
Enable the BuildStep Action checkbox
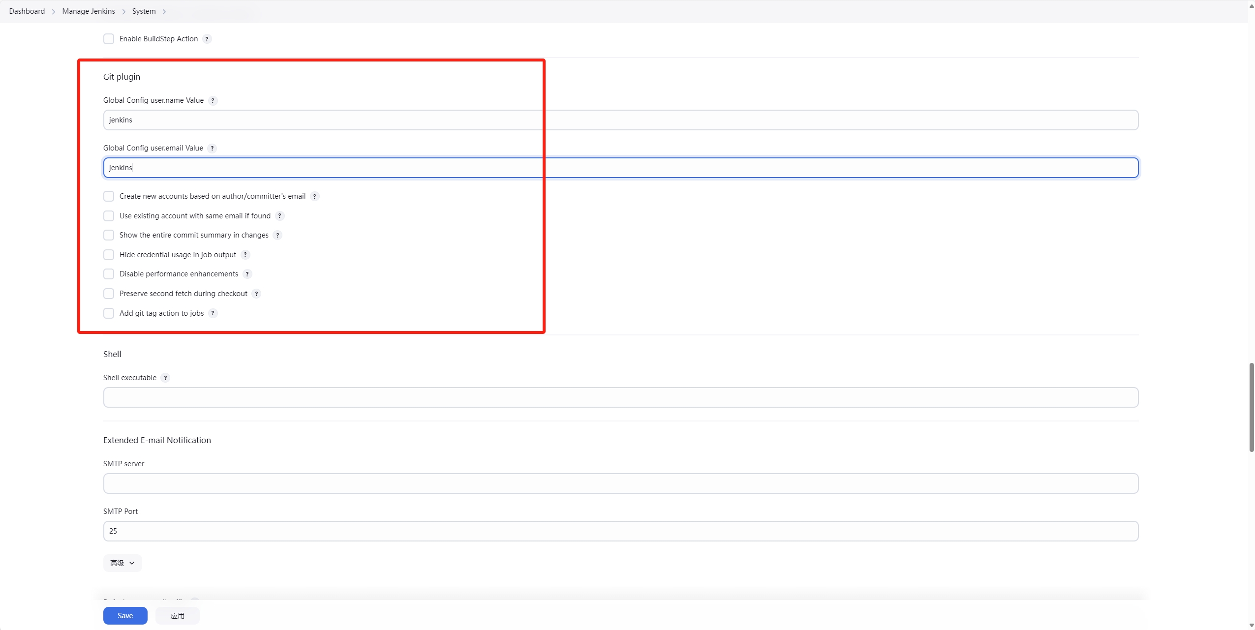point(109,39)
